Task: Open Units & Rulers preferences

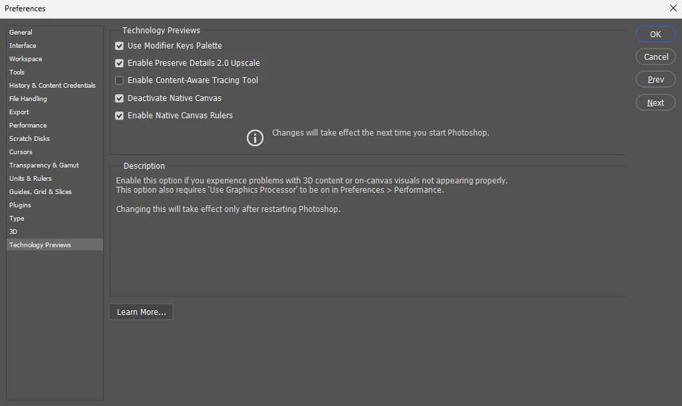Action: [x=55, y=179]
